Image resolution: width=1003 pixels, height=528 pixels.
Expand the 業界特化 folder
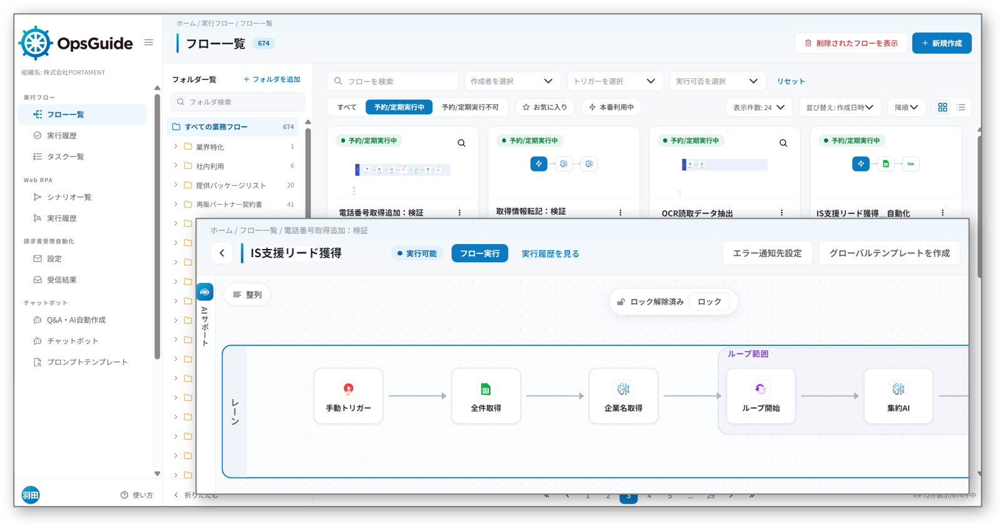coord(176,147)
